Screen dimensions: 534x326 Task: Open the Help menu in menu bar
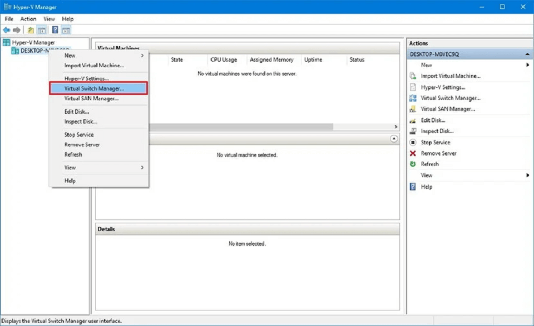pyautogui.click(x=67, y=19)
